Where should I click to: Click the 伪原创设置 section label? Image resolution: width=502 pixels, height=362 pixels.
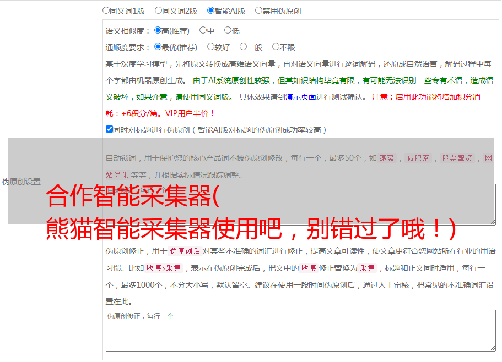tap(21, 182)
